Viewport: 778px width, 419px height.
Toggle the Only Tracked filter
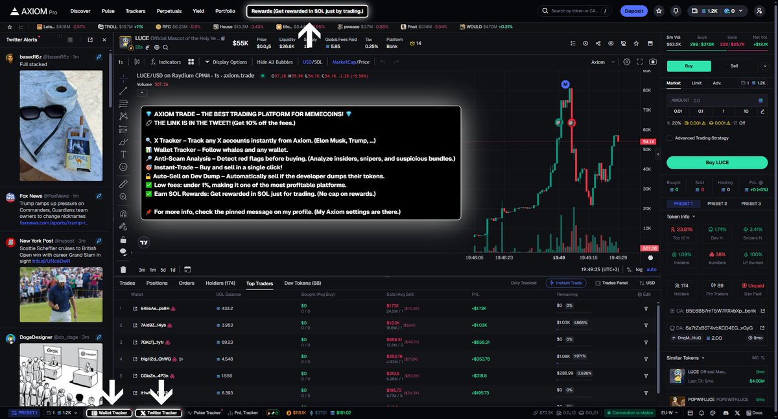coord(524,283)
